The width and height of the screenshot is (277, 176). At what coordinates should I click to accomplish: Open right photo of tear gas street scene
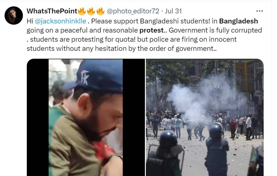[x=205, y=117]
